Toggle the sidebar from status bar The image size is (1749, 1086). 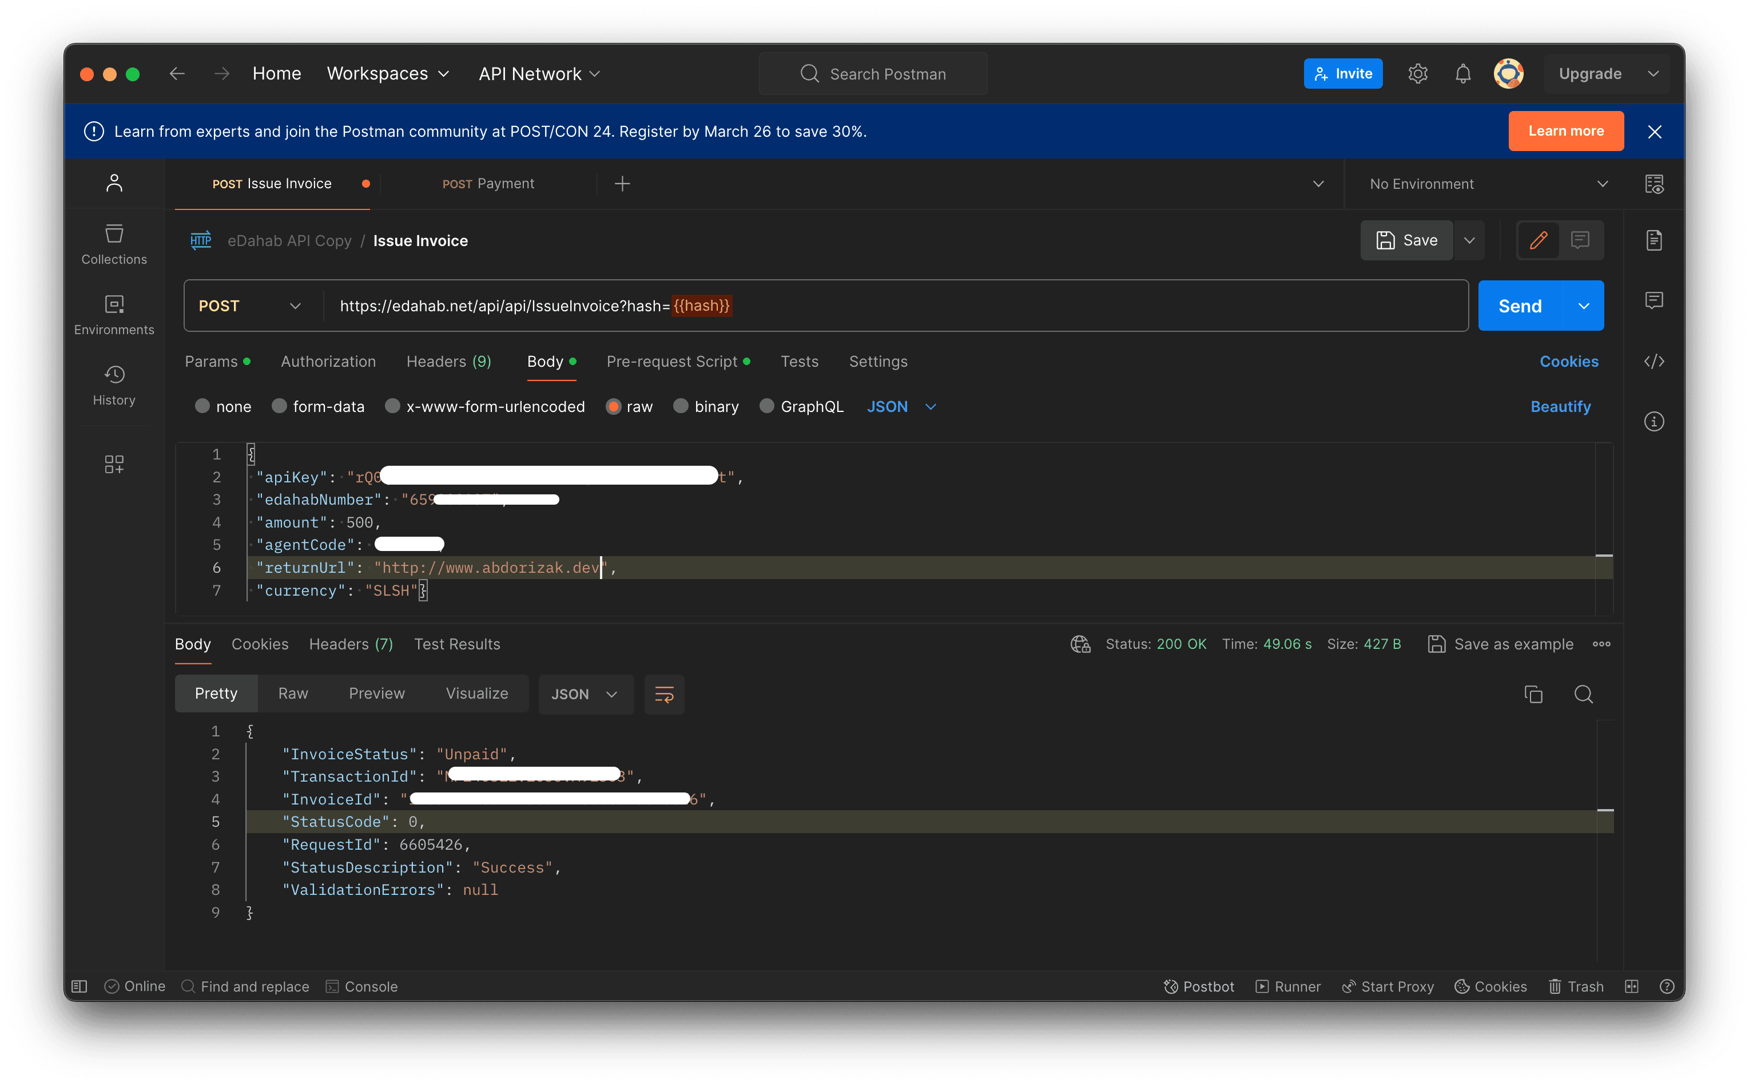coord(79,986)
